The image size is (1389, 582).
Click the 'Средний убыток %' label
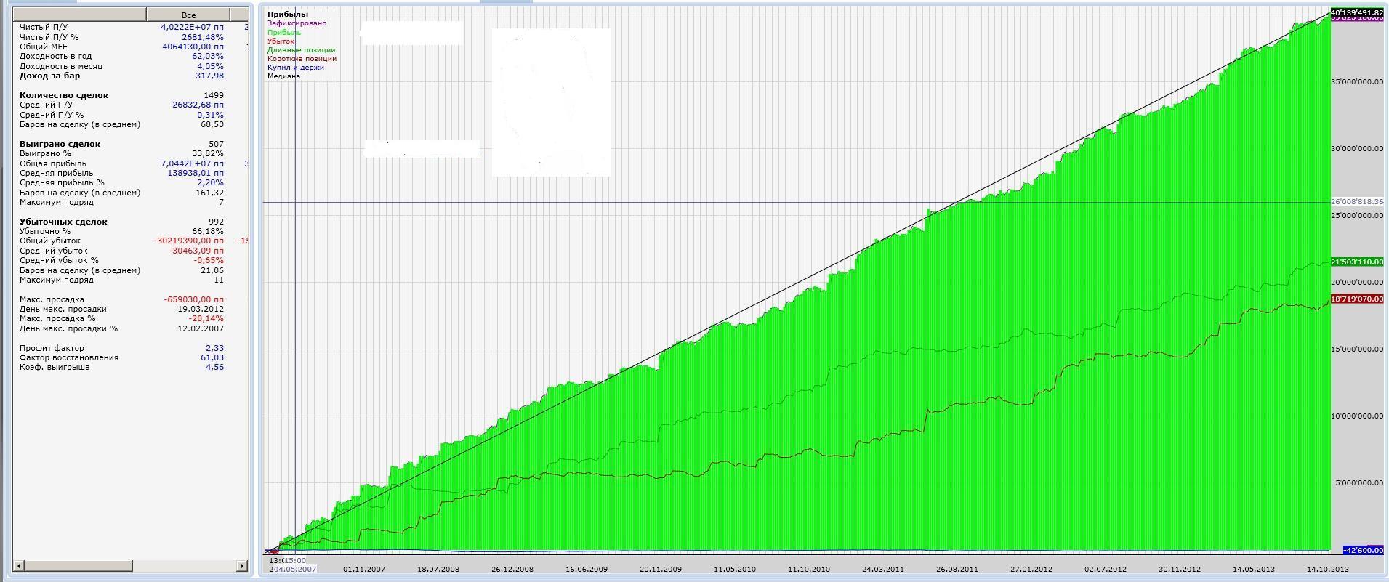click(x=59, y=260)
